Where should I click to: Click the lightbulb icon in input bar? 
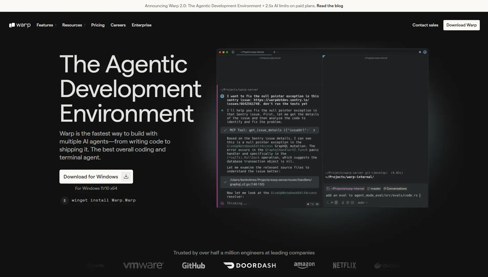click(336, 203)
